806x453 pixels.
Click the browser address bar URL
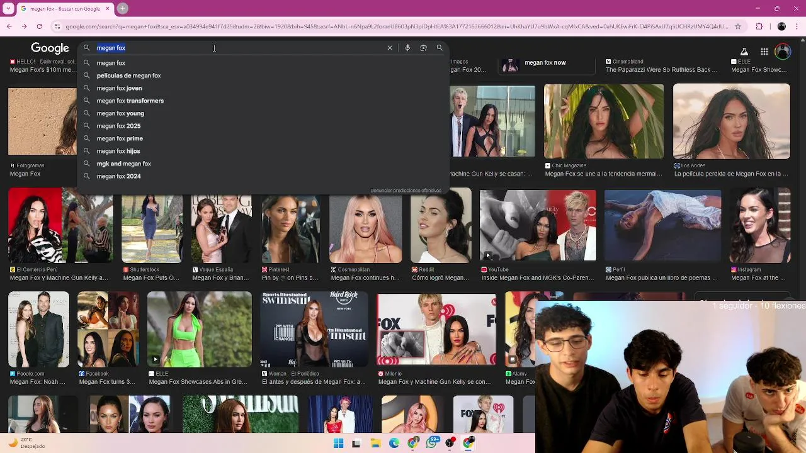pos(397,26)
